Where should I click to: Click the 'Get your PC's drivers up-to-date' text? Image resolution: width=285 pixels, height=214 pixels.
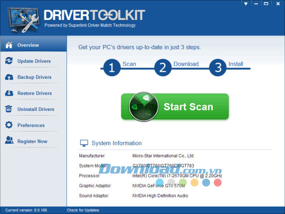[139, 48]
